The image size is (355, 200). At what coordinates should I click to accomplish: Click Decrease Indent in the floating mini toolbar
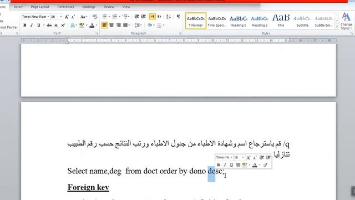click(x=262, y=157)
